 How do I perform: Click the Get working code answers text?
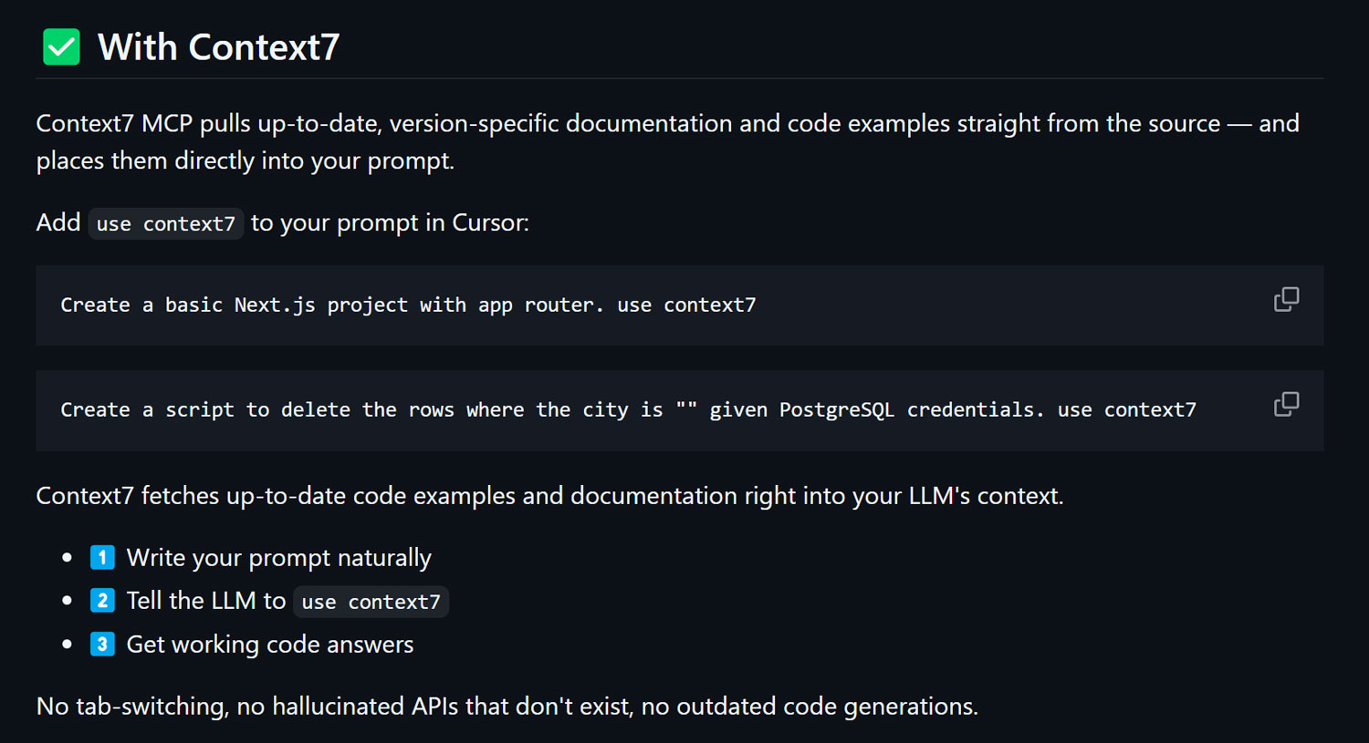click(x=270, y=645)
